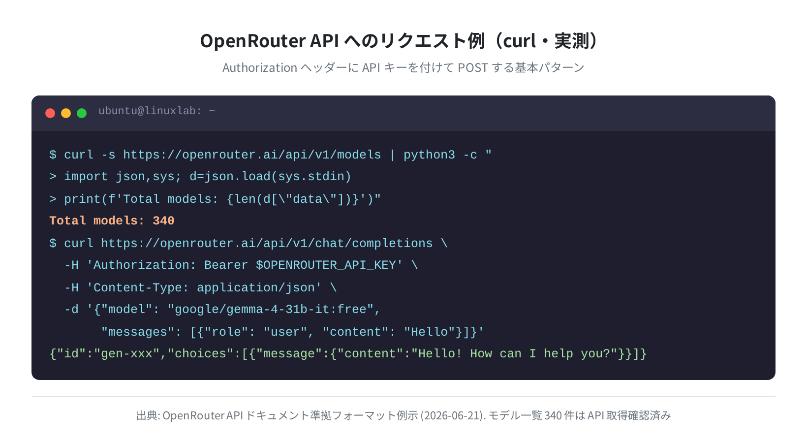Click the footer source note starting '出典:'
Viewport: 807px width, 442px height.
point(403,415)
